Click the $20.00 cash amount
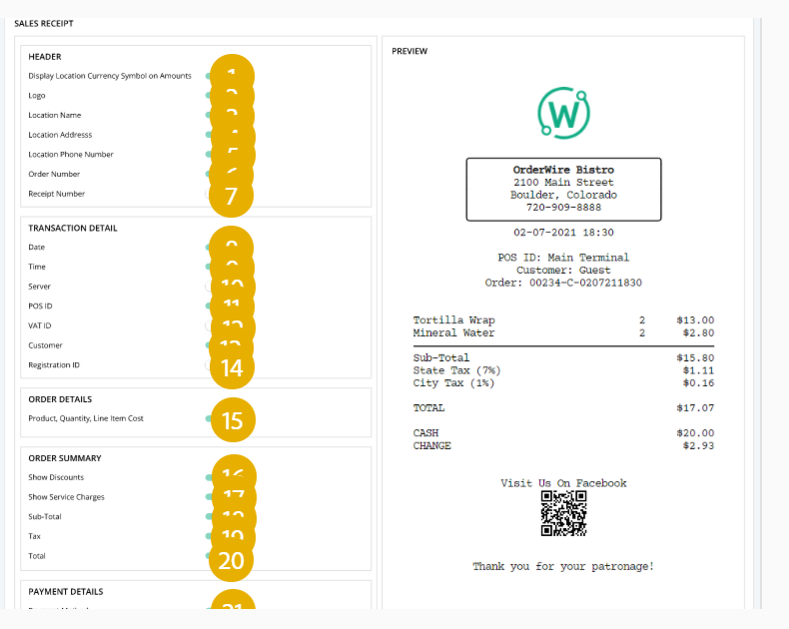The height and width of the screenshot is (629, 789). [695, 433]
